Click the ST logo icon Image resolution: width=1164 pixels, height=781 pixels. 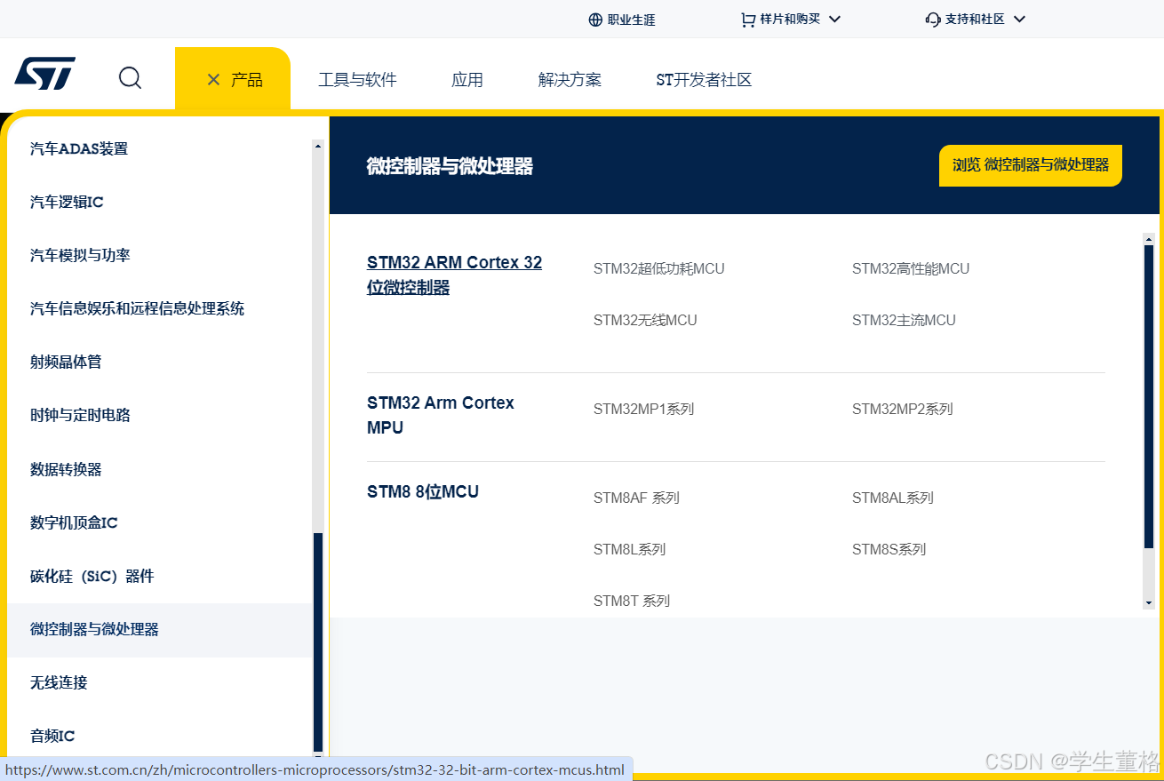[44, 74]
